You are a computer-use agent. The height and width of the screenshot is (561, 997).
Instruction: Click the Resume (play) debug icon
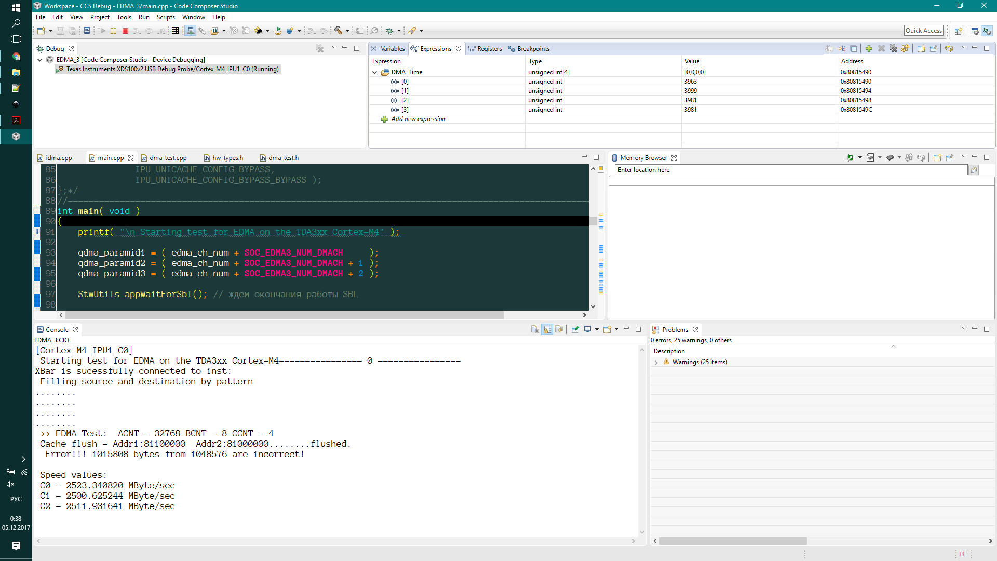pos(101,31)
